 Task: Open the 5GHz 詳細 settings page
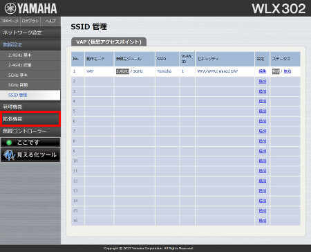click(30, 85)
